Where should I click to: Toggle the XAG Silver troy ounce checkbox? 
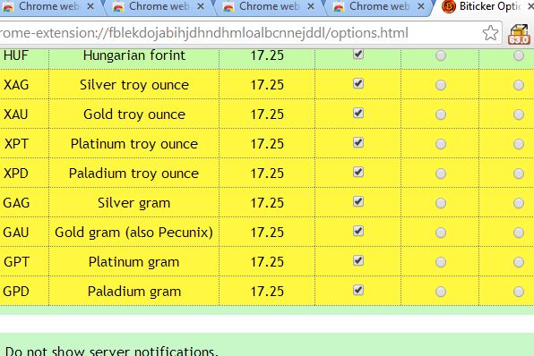point(358,83)
